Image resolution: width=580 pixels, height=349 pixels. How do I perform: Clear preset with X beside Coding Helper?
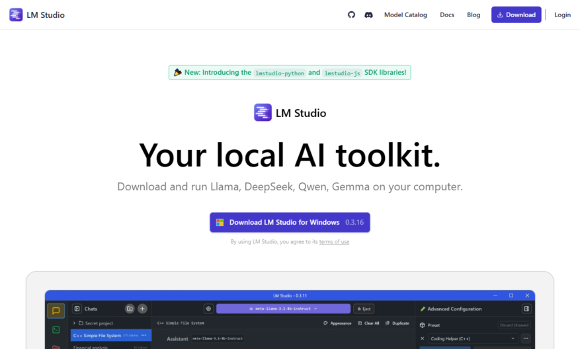pyautogui.click(x=423, y=338)
